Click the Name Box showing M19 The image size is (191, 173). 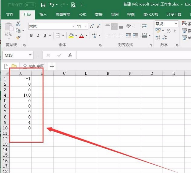(x=18, y=55)
